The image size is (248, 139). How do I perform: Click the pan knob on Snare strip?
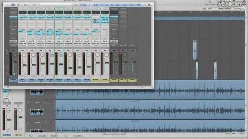[33, 55]
